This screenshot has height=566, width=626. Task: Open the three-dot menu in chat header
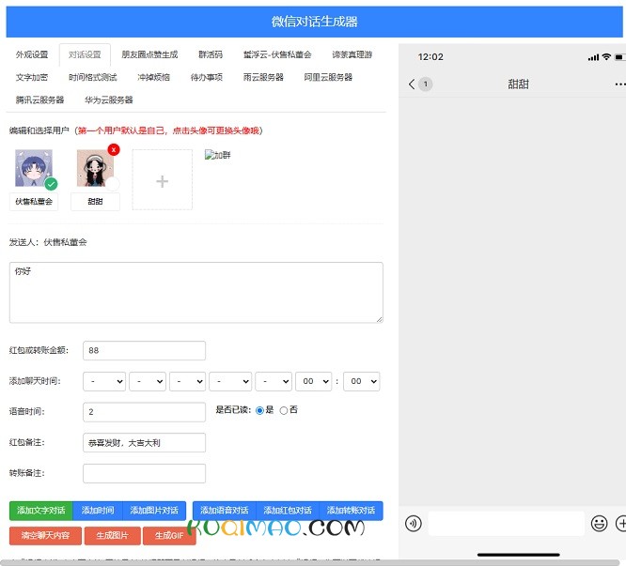[x=620, y=84]
